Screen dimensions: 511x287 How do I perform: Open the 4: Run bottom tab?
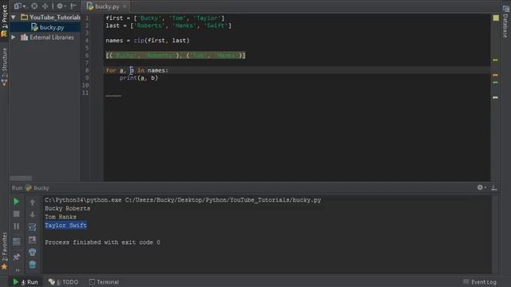click(x=26, y=281)
